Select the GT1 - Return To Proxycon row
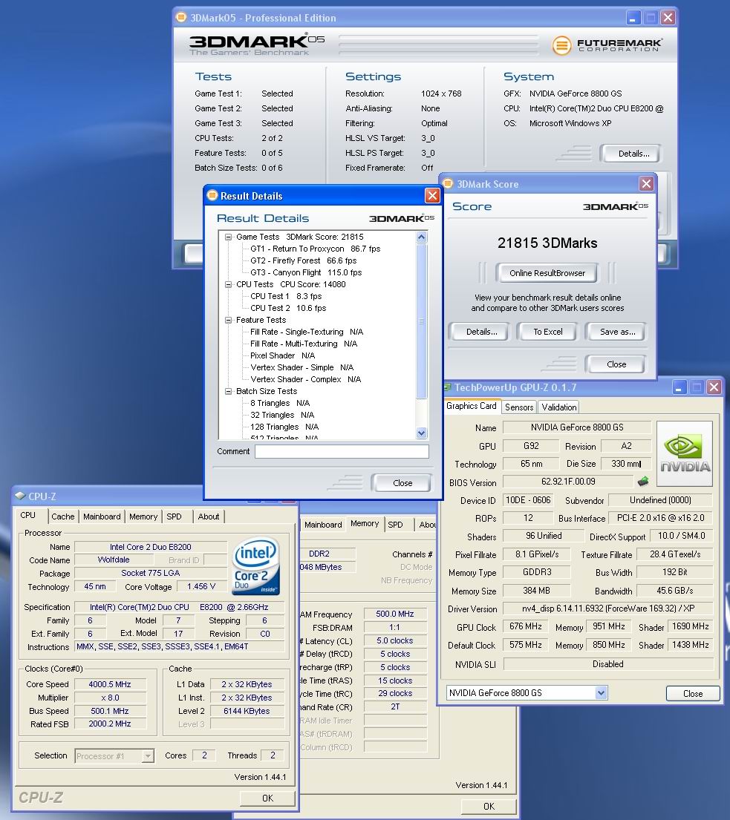 [315, 249]
